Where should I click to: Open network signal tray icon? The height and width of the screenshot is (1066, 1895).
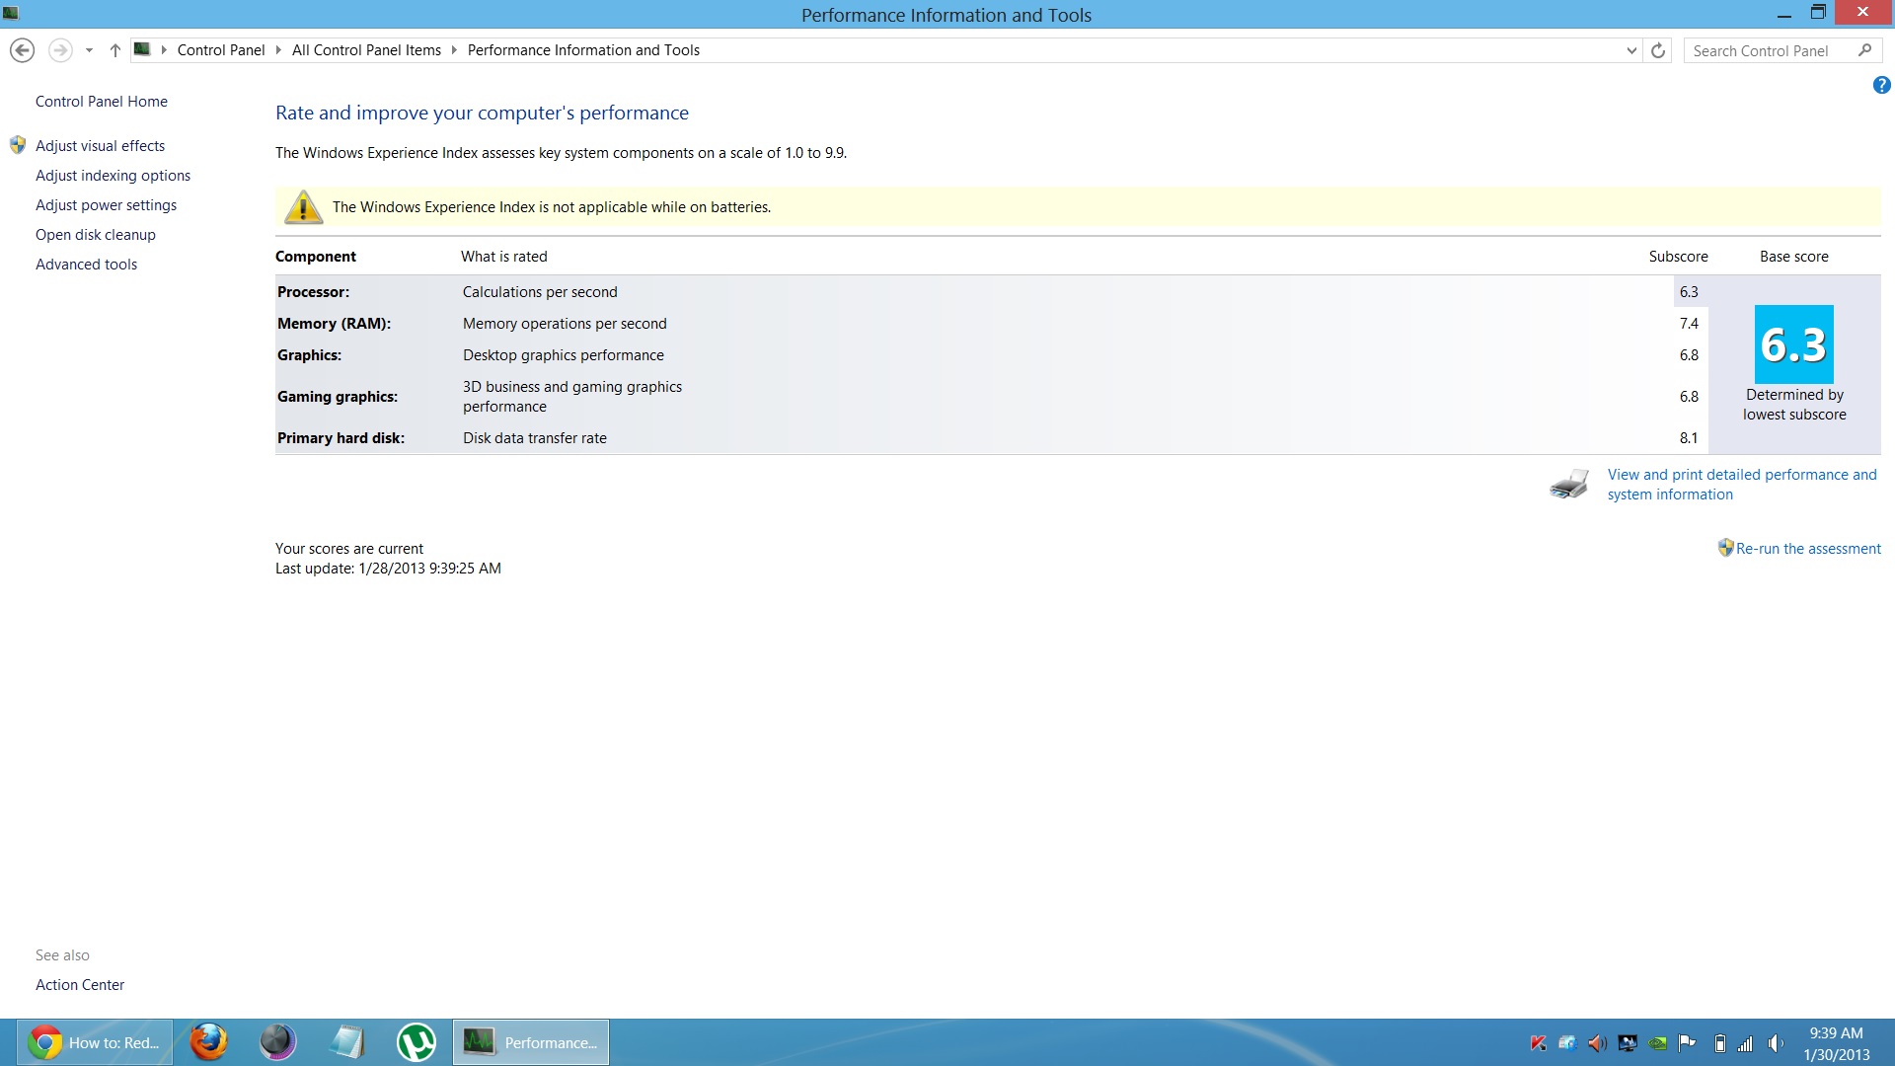point(1746,1043)
